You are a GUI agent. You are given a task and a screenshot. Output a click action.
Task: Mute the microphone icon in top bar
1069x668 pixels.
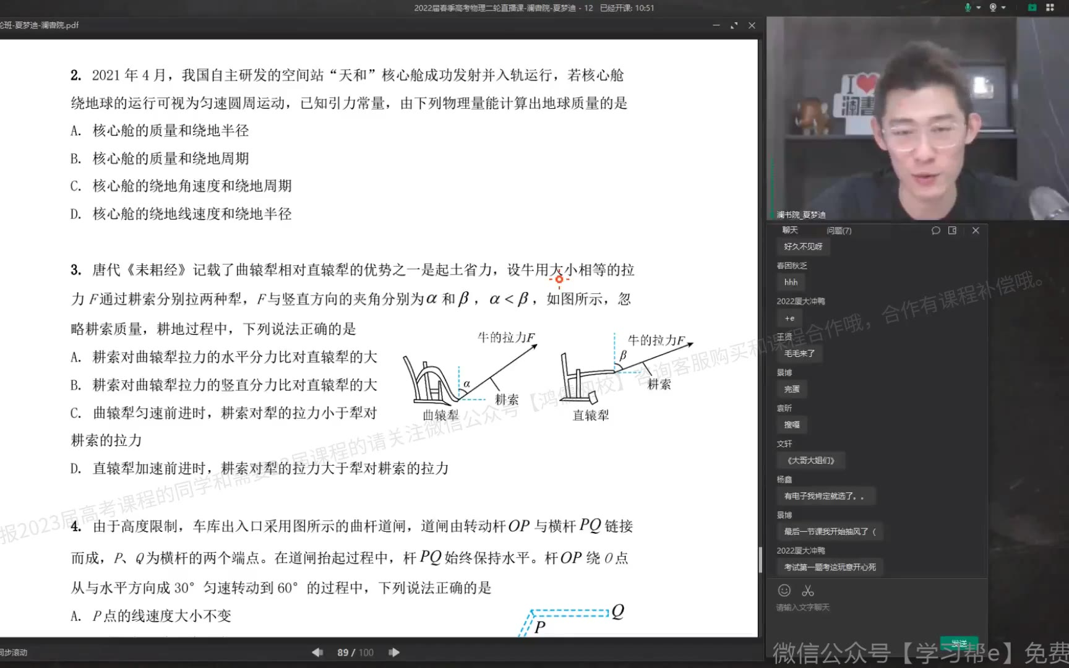click(x=968, y=7)
